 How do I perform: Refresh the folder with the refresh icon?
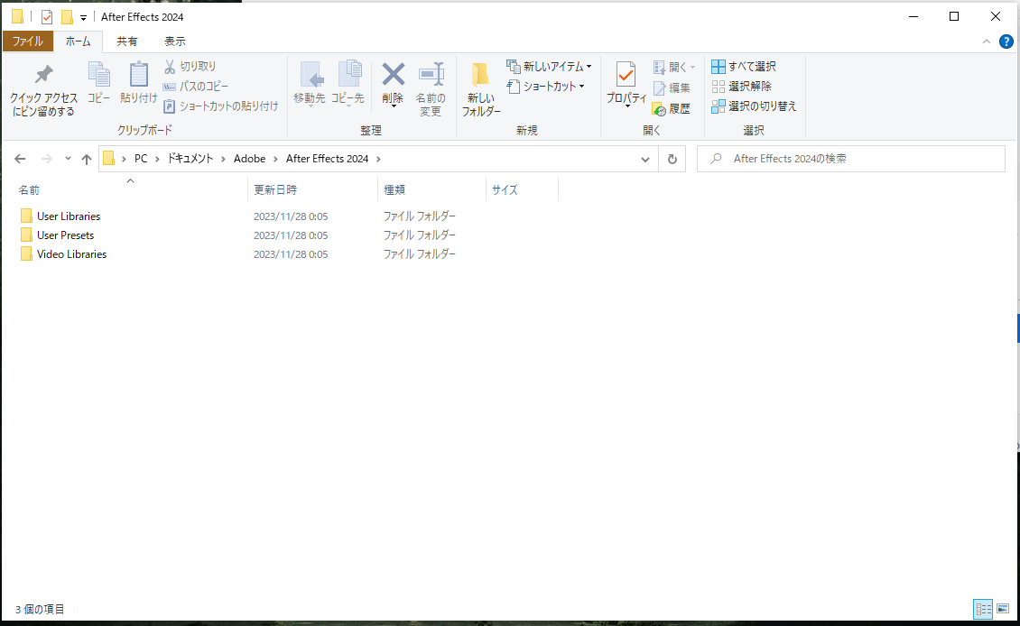click(671, 159)
